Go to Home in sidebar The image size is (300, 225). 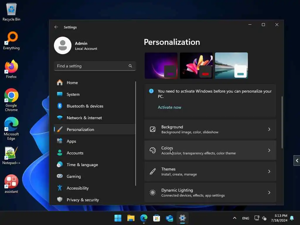point(95,83)
